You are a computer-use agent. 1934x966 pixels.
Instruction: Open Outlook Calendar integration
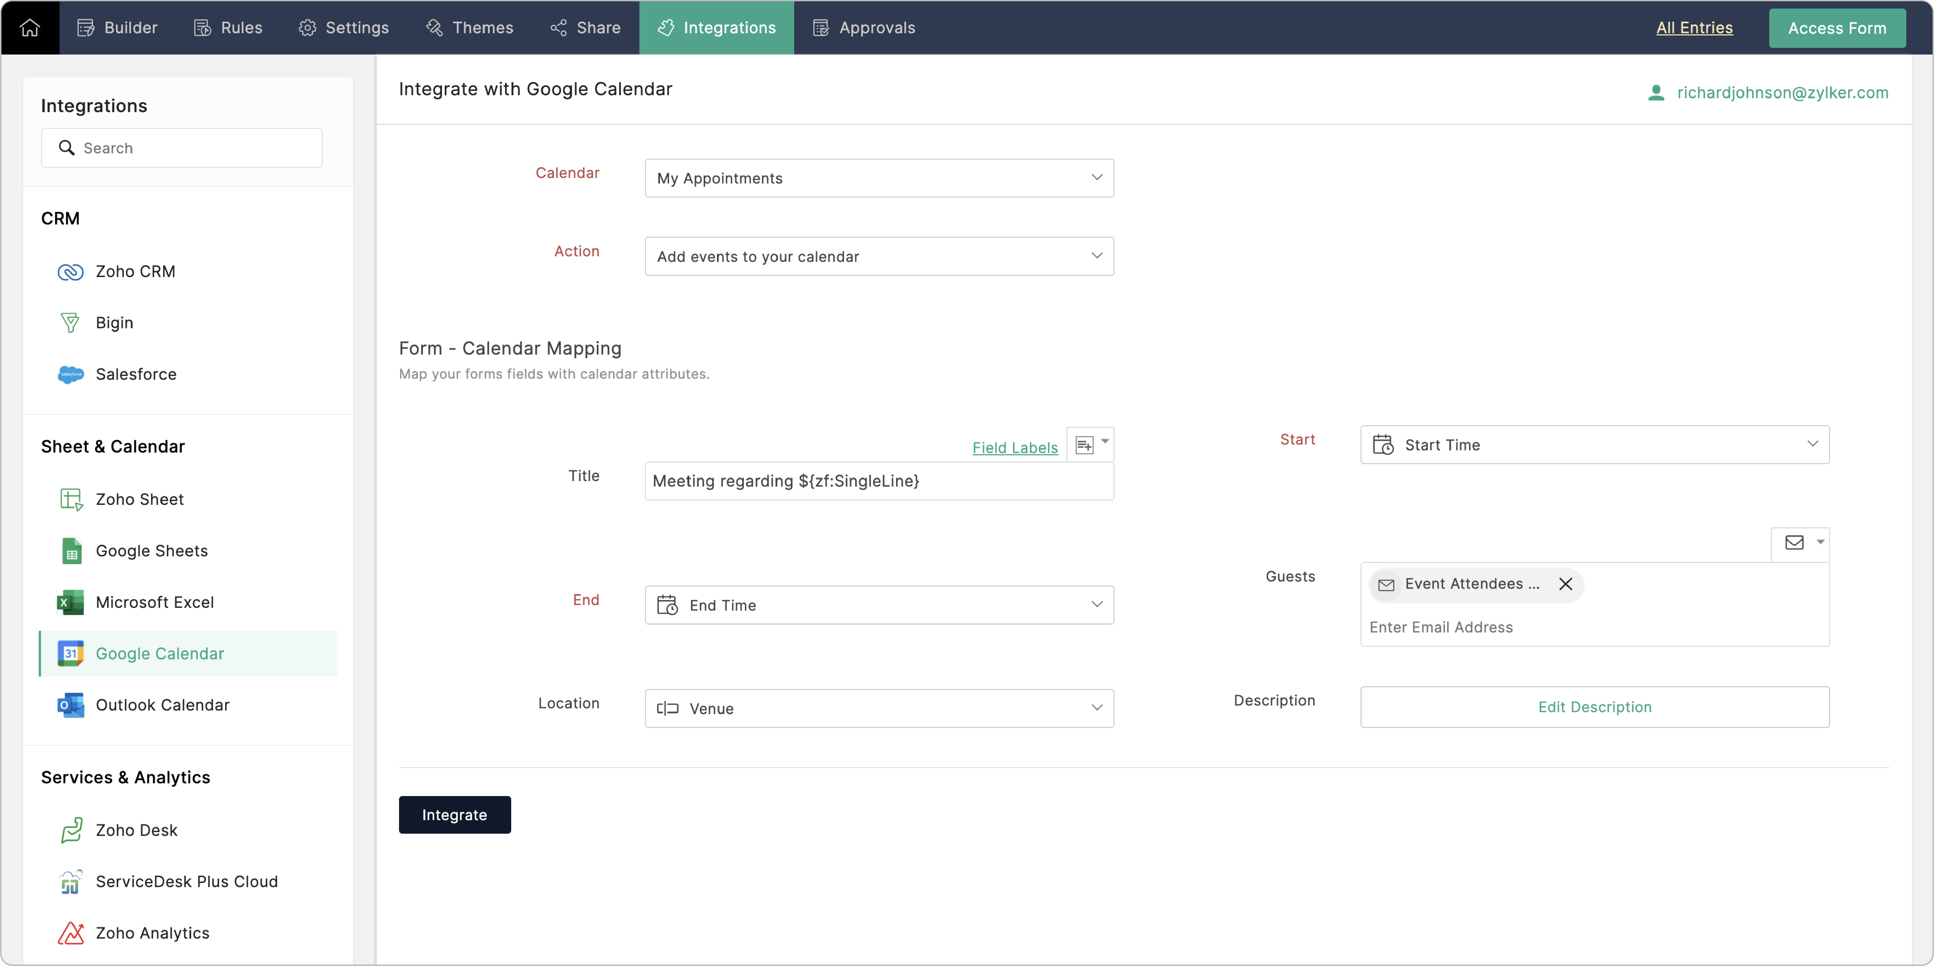point(162,705)
